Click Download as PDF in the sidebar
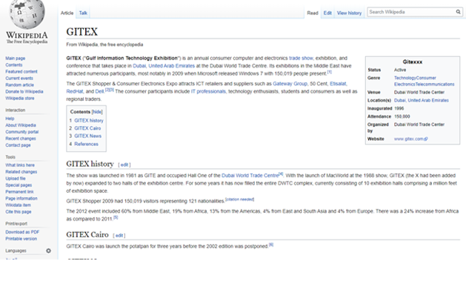 23,233
